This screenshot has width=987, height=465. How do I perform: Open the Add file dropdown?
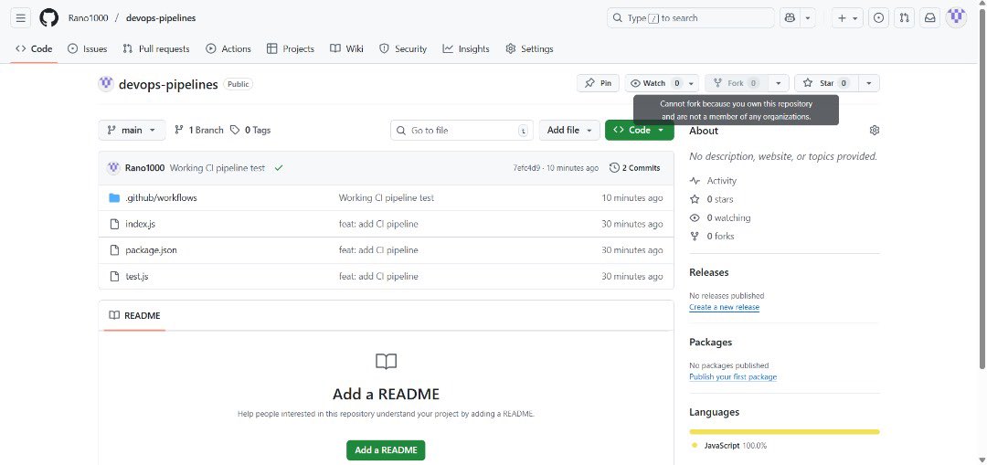[569, 131]
